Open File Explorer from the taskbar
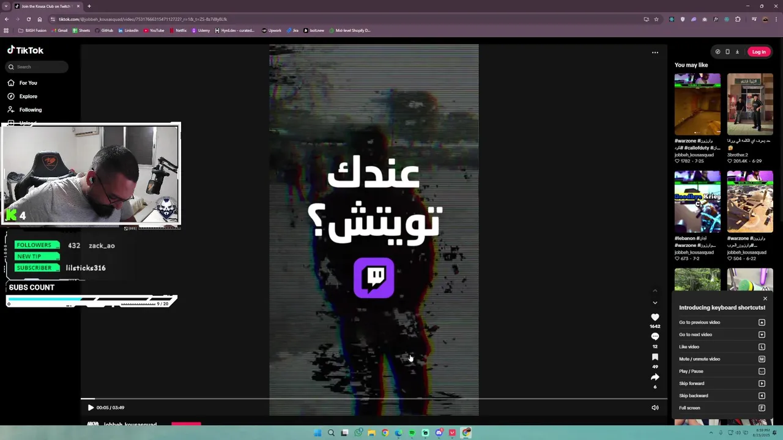The image size is (783, 440). [x=371, y=433]
